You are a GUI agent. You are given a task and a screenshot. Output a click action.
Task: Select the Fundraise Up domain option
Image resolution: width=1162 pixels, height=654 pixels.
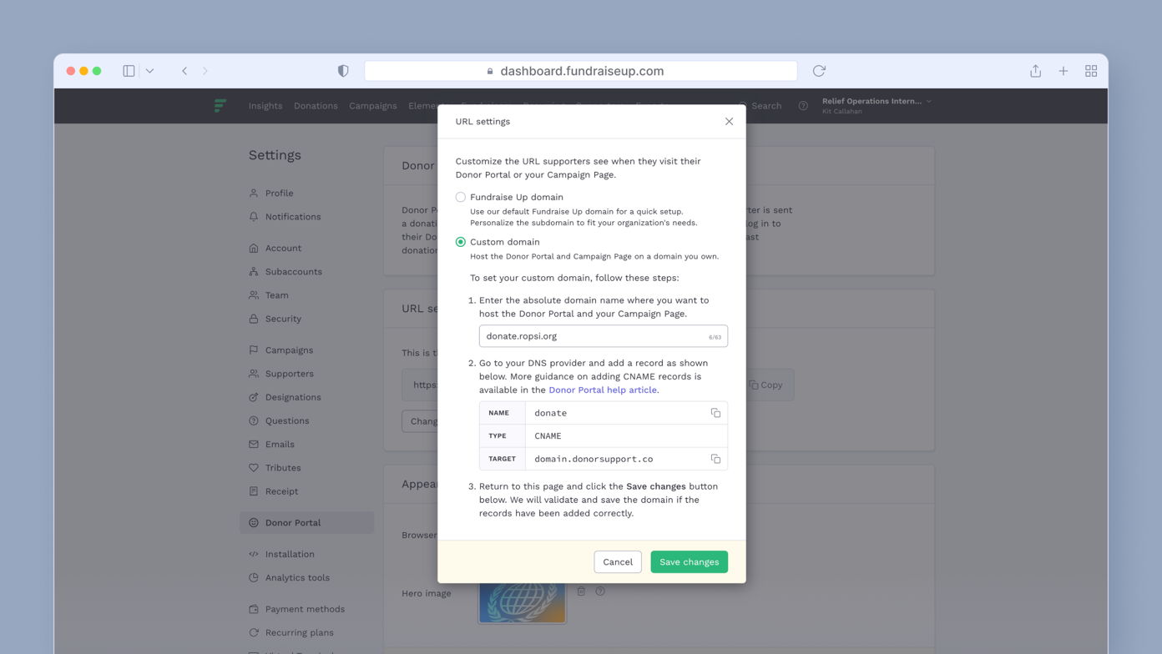click(461, 197)
